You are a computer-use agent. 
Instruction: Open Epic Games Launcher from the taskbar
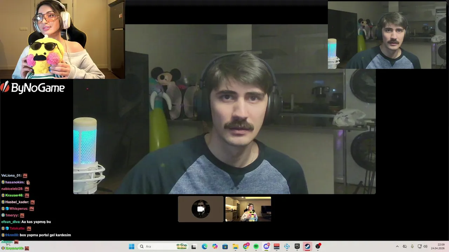tap(297, 246)
